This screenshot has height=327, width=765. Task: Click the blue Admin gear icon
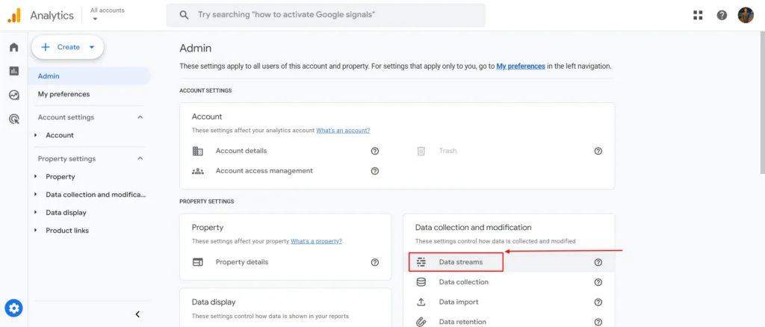[x=13, y=308]
